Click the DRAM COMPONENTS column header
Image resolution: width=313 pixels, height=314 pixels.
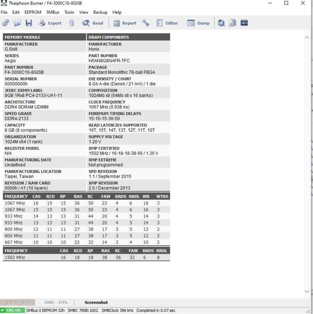click(128, 37)
